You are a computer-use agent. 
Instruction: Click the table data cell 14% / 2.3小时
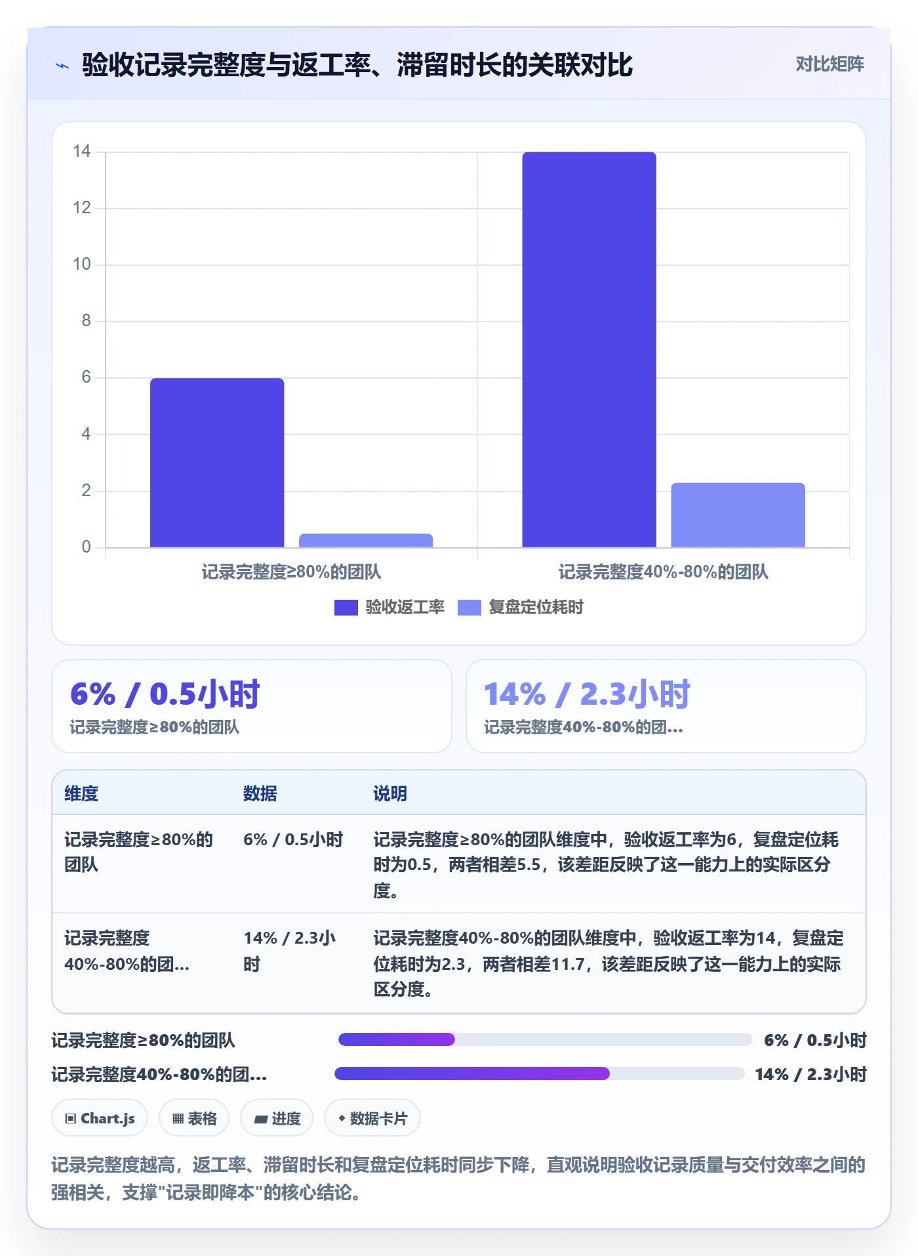(290, 951)
